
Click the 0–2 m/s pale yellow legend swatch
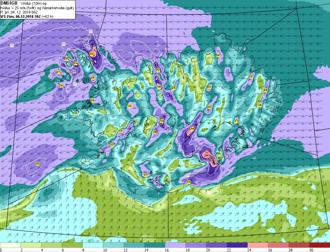click(x=10, y=245)
